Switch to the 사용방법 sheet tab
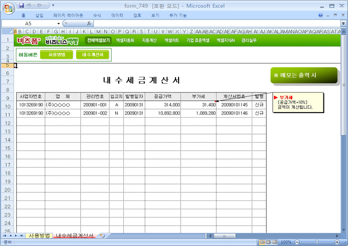 coord(39,236)
